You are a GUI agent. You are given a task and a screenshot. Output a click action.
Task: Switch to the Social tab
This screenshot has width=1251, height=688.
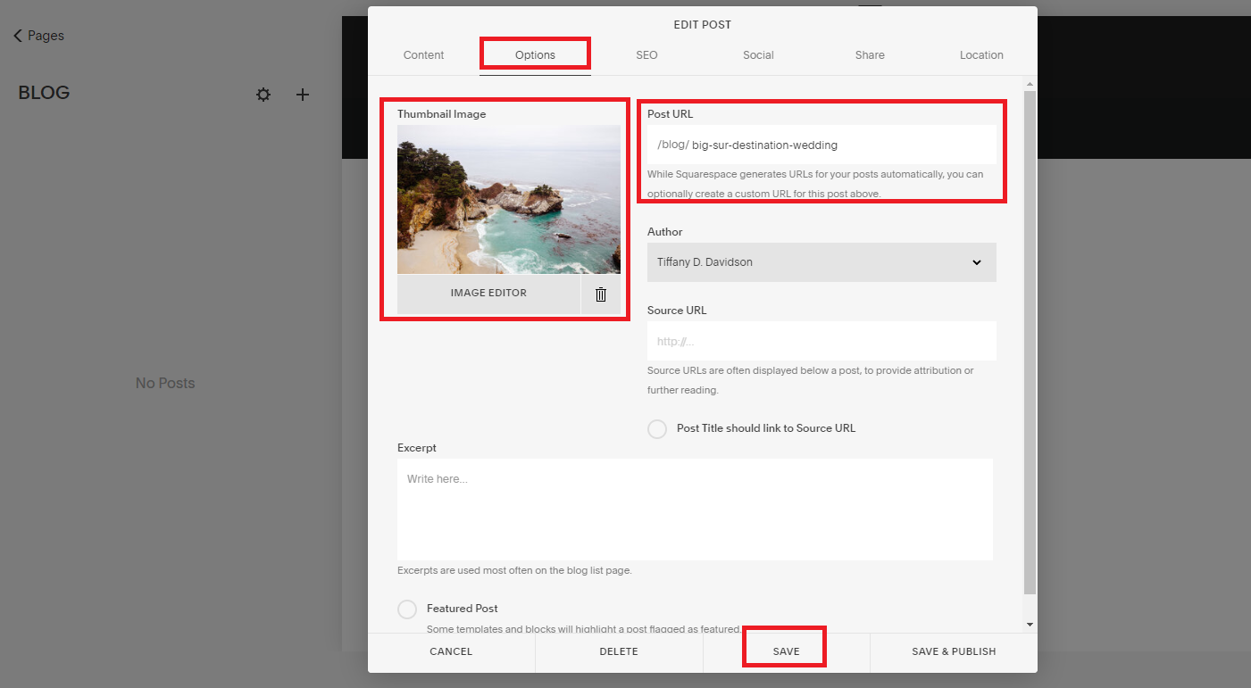[x=757, y=54]
